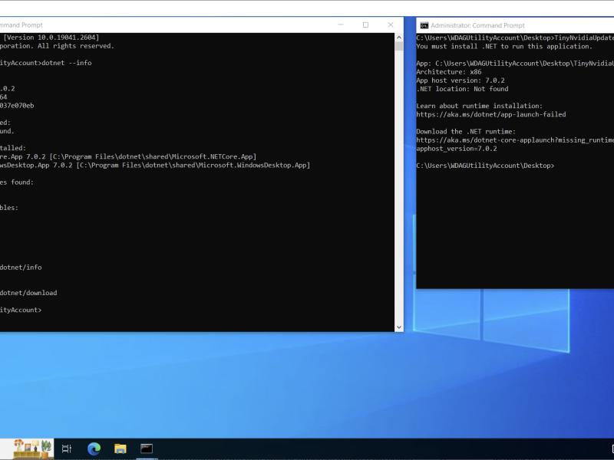Click 'Learn about runtime installation:' line
614x460 pixels.
click(479, 106)
